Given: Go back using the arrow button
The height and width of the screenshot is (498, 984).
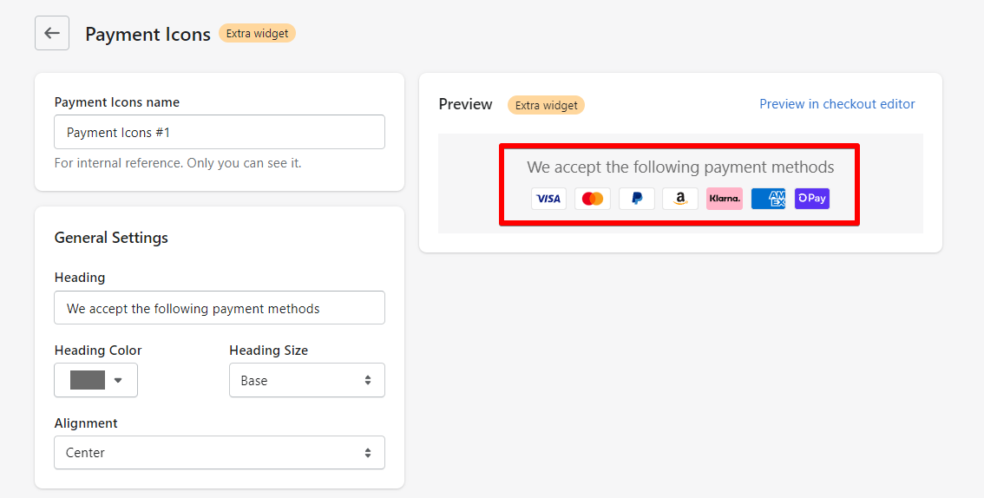Looking at the screenshot, I should point(52,33).
